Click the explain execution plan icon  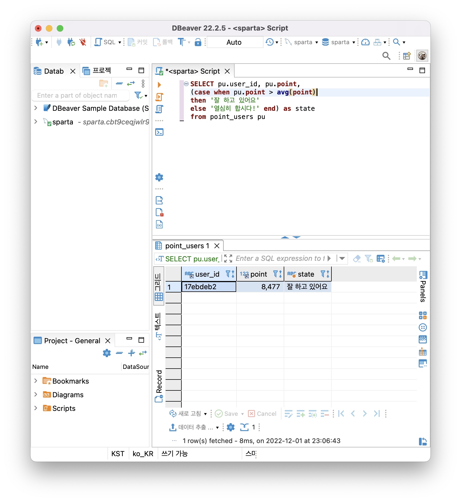[159, 109]
